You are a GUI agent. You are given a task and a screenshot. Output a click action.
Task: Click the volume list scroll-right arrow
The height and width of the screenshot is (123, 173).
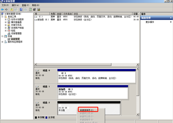coord(138,64)
